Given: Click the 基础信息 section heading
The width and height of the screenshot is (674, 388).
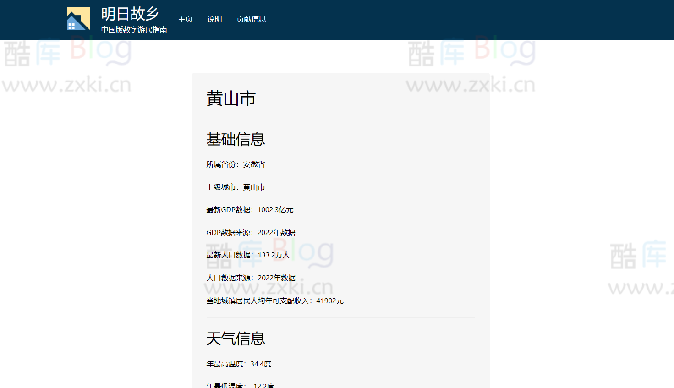Looking at the screenshot, I should tap(236, 139).
